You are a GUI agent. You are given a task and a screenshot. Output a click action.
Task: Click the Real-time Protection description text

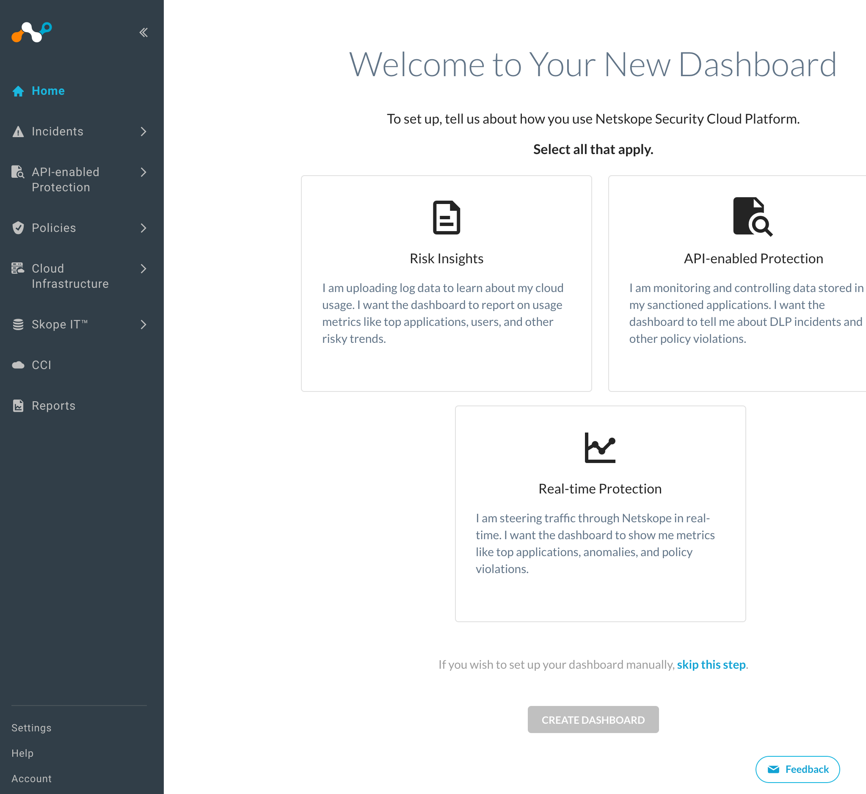(x=596, y=543)
